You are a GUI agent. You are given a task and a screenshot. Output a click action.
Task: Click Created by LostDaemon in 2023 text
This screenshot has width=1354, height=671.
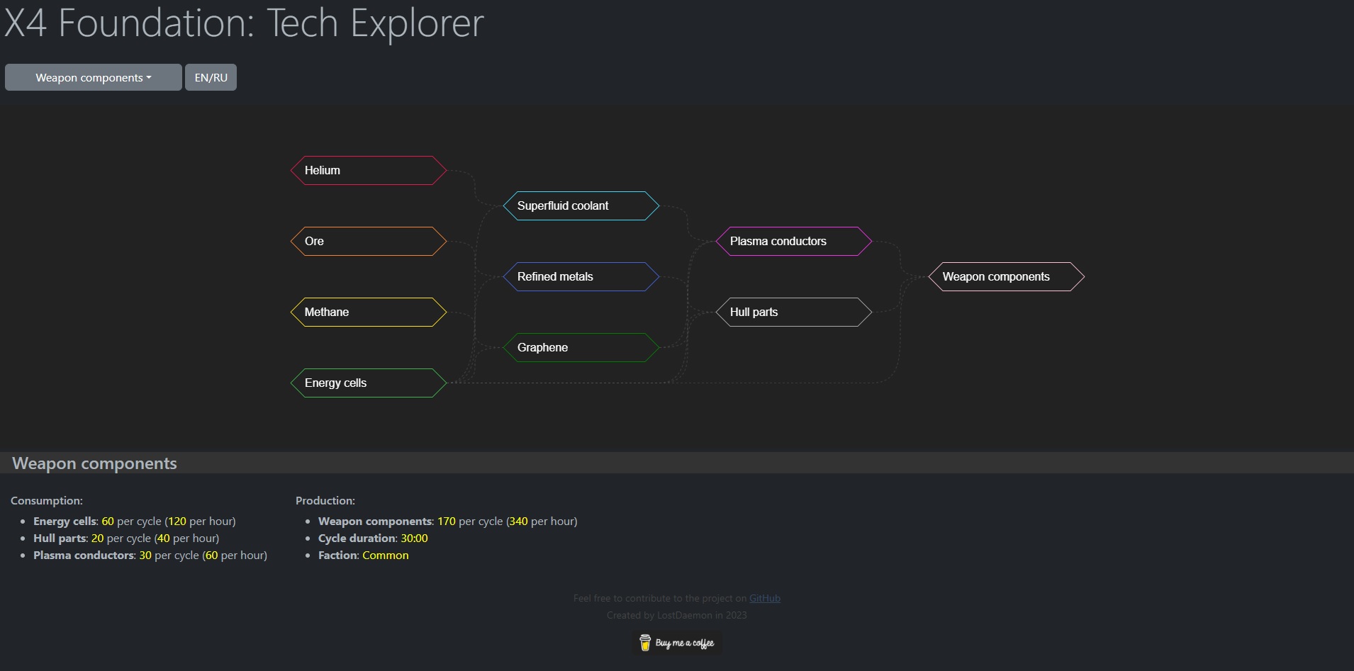coord(677,615)
